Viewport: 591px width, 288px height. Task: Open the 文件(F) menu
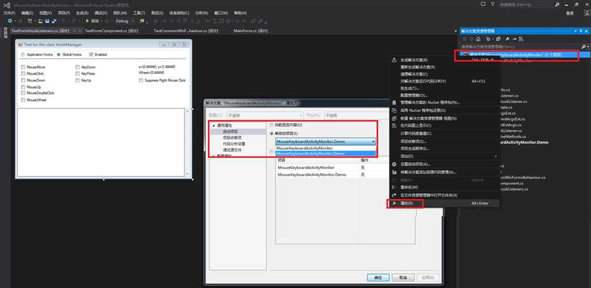(x=9, y=13)
